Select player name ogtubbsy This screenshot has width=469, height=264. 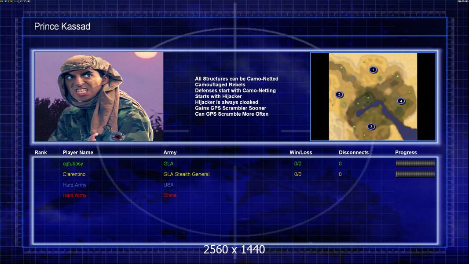[x=73, y=164]
